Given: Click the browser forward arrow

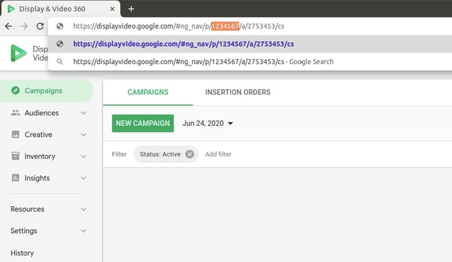Looking at the screenshot, I should (24, 26).
